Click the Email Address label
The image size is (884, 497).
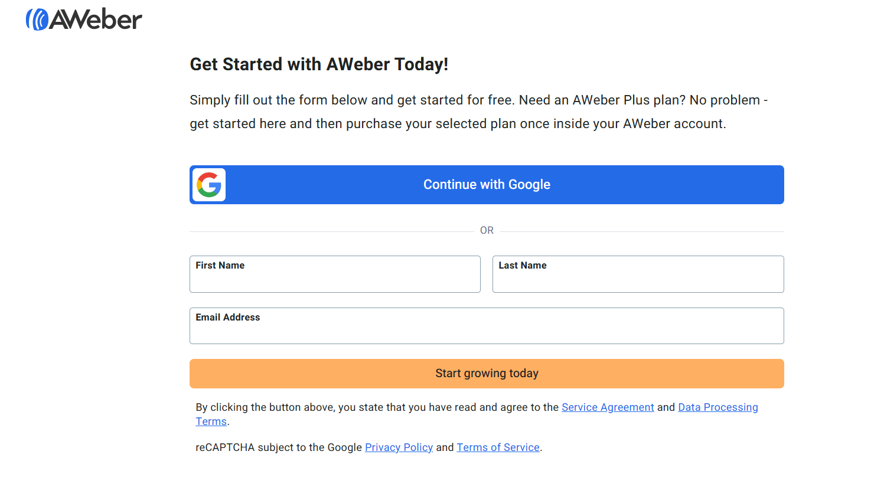227,317
